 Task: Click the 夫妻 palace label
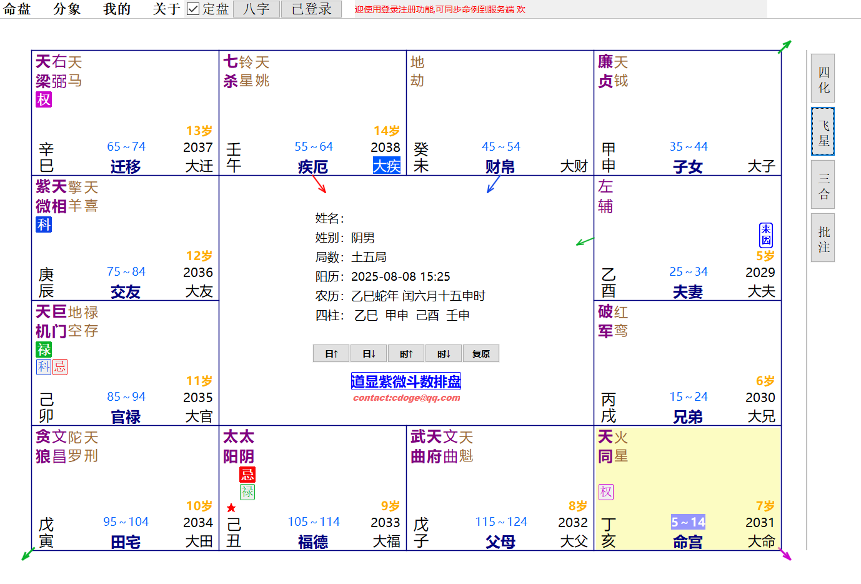[x=688, y=292]
